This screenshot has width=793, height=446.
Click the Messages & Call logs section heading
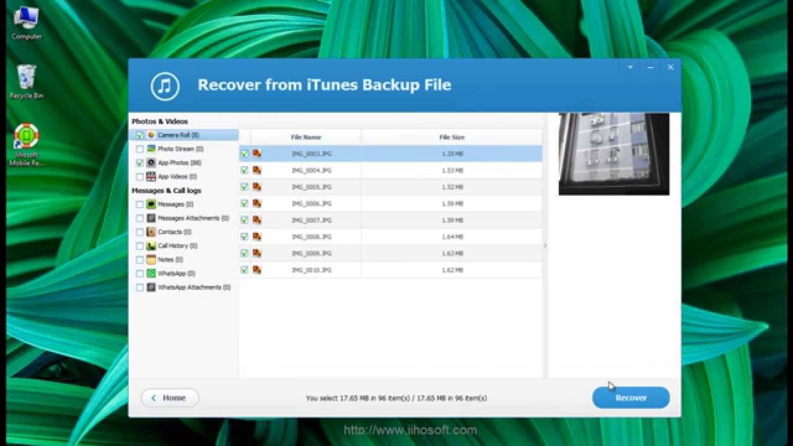coord(166,191)
